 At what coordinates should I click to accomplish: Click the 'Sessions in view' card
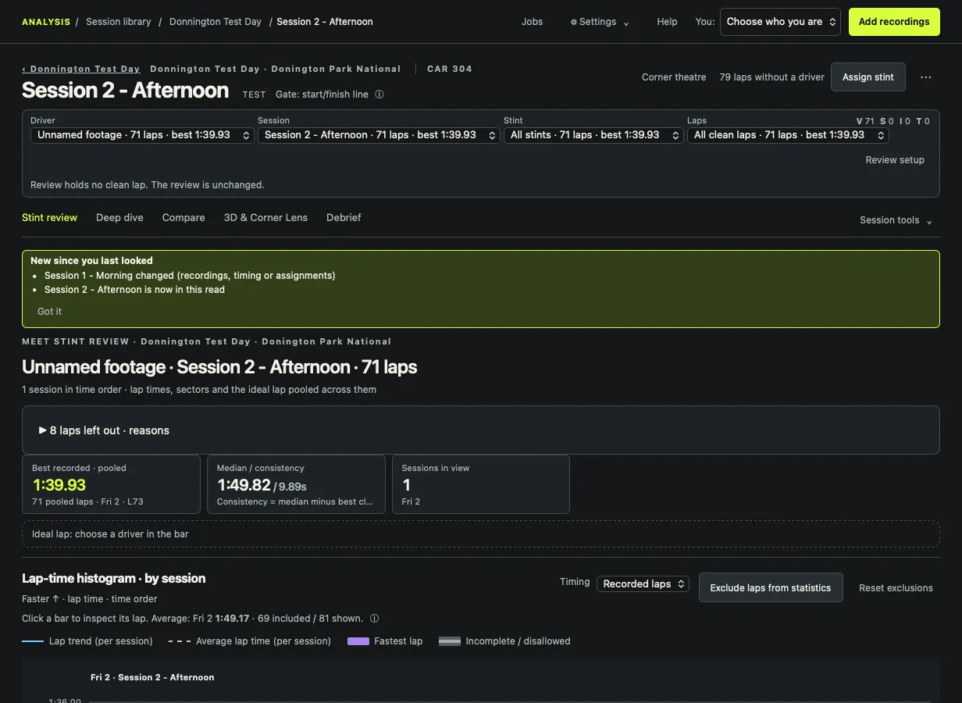[480, 484]
